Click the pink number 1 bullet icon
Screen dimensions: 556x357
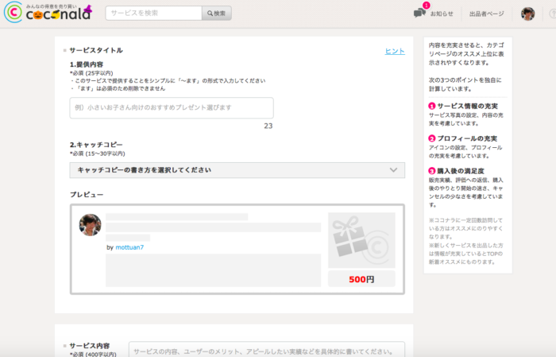pyautogui.click(x=432, y=106)
